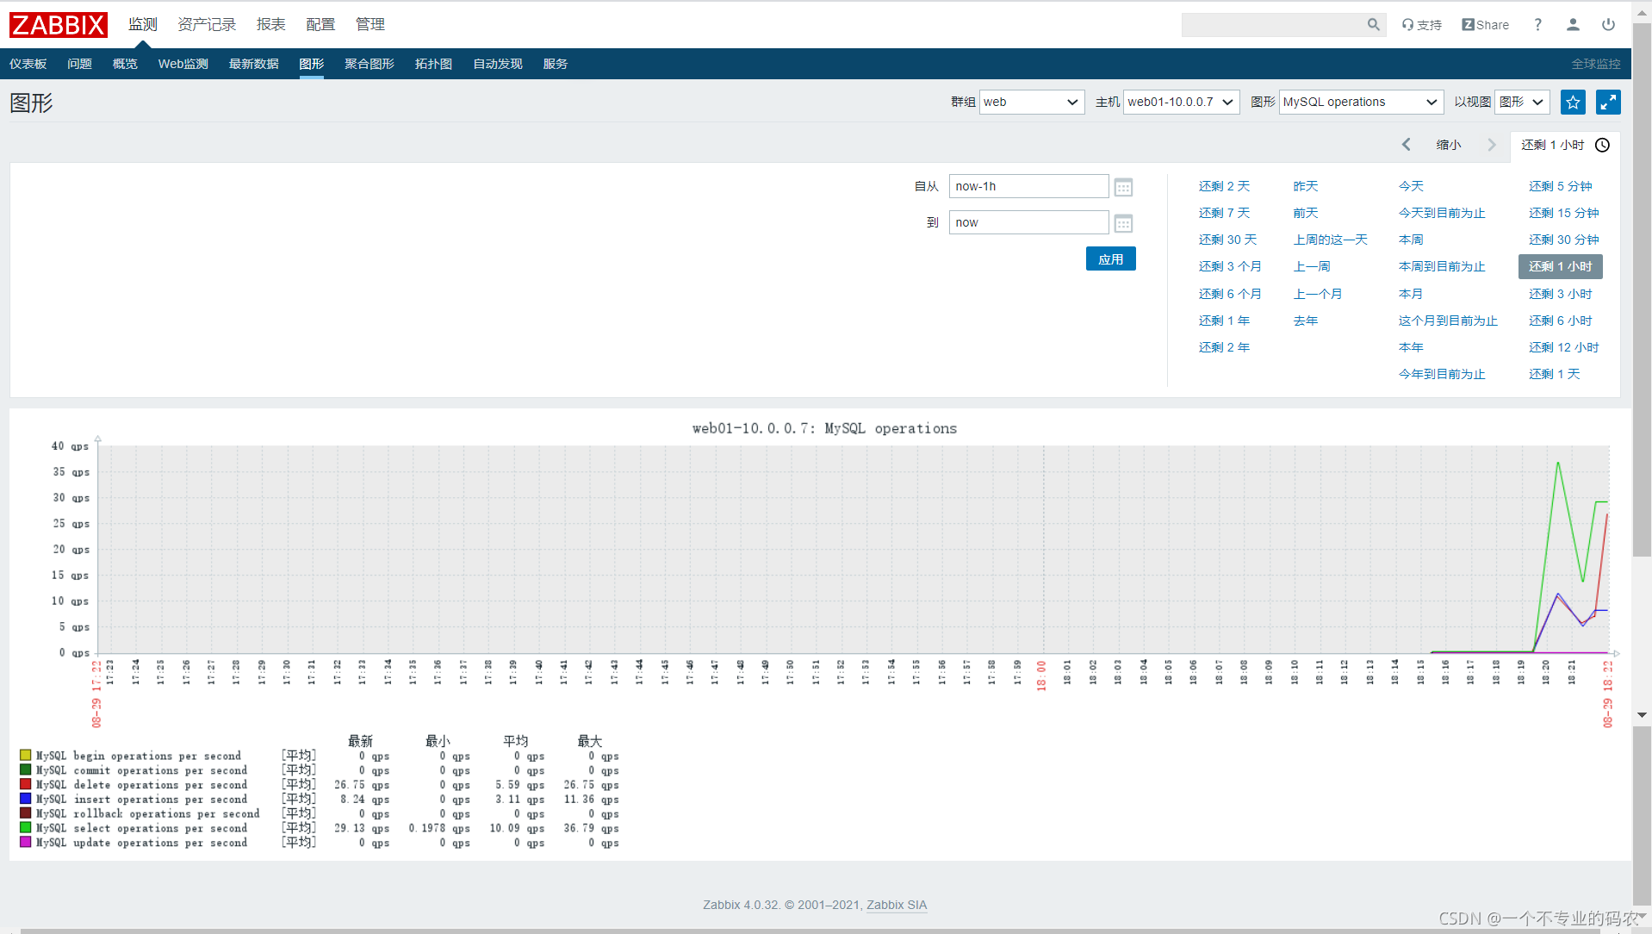Switch to 拓扑图 submenu tab
This screenshot has width=1652, height=934.
coord(433,64)
